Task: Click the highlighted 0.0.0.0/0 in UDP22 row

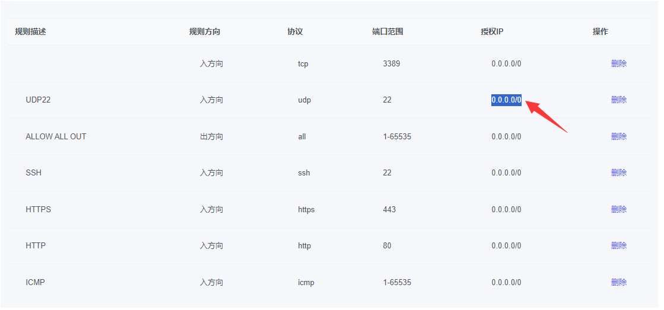Action: pos(506,100)
